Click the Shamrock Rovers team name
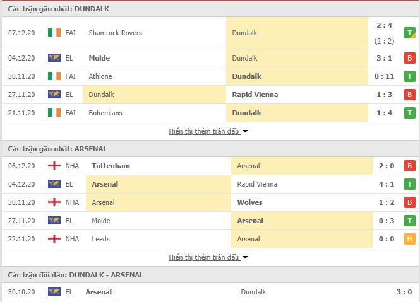 [x=115, y=33]
